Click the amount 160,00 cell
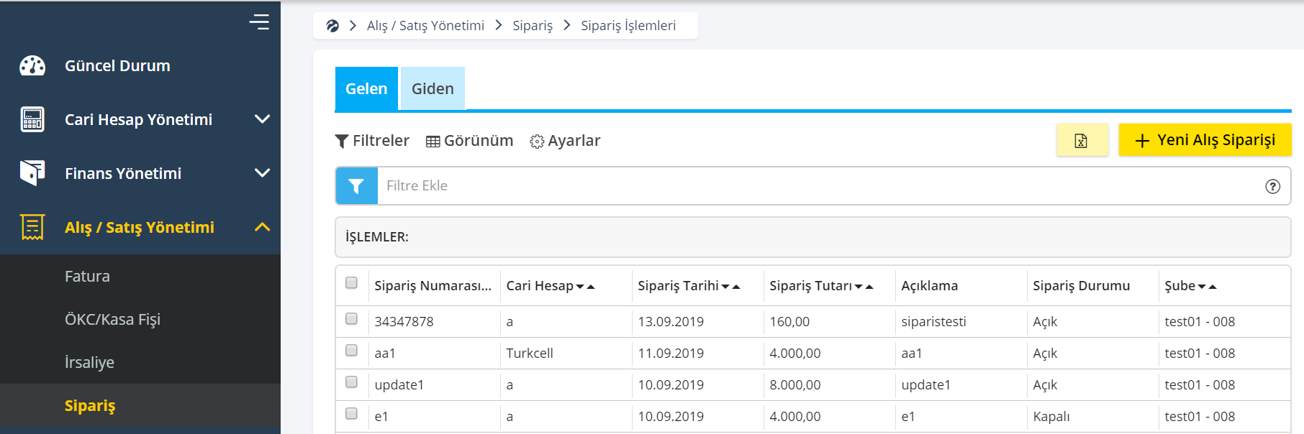Image resolution: width=1304 pixels, height=434 pixels. [789, 322]
